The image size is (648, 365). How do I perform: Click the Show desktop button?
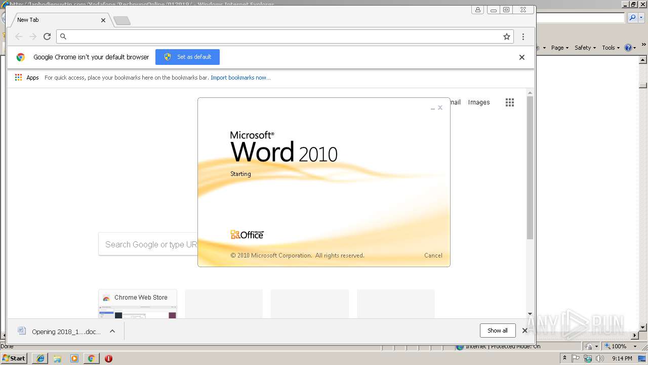coord(642,358)
